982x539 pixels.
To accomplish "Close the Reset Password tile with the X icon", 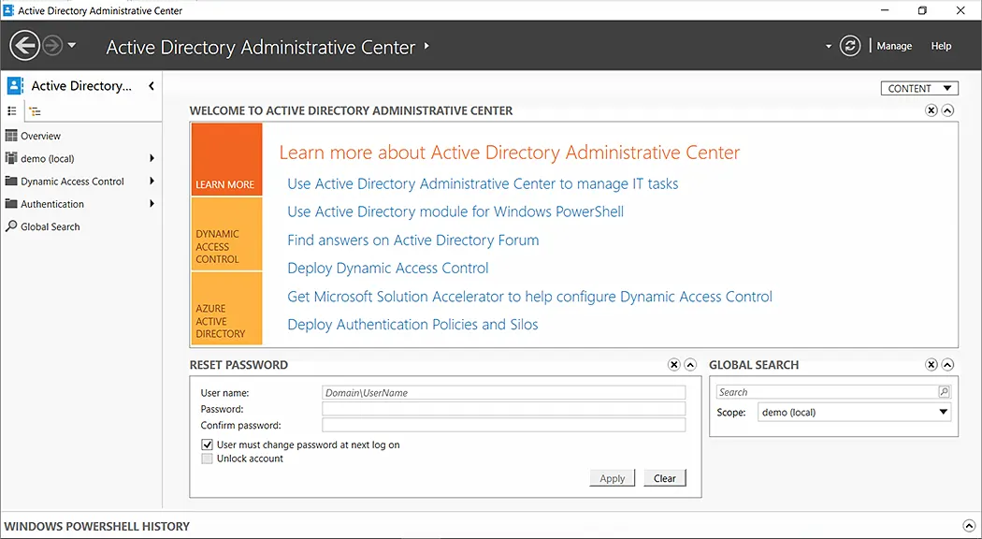I will 674,365.
